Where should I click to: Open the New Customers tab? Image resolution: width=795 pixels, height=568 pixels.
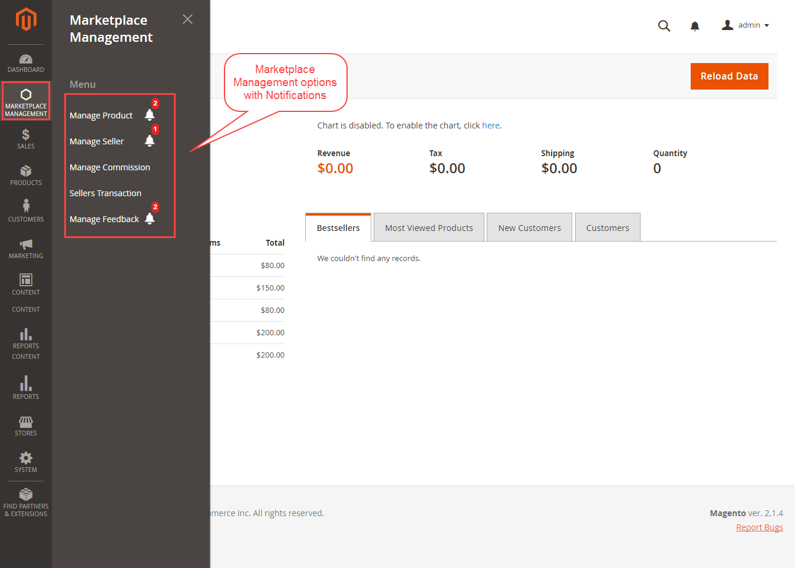point(529,227)
